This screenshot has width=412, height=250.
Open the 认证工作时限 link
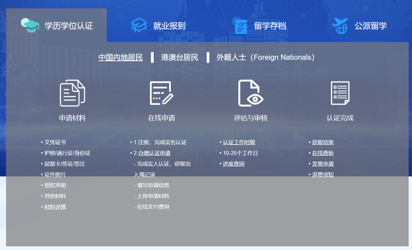[239, 142]
